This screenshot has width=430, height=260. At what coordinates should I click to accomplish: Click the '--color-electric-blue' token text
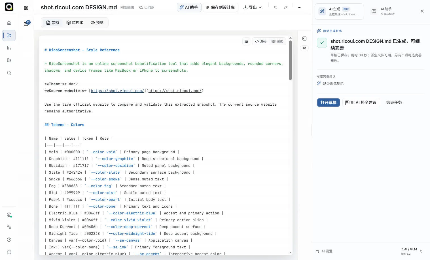pyautogui.click(x=132, y=213)
